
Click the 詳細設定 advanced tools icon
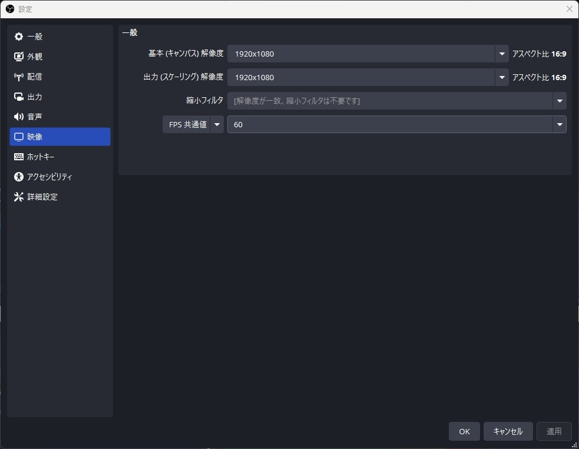[x=19, y=196]
